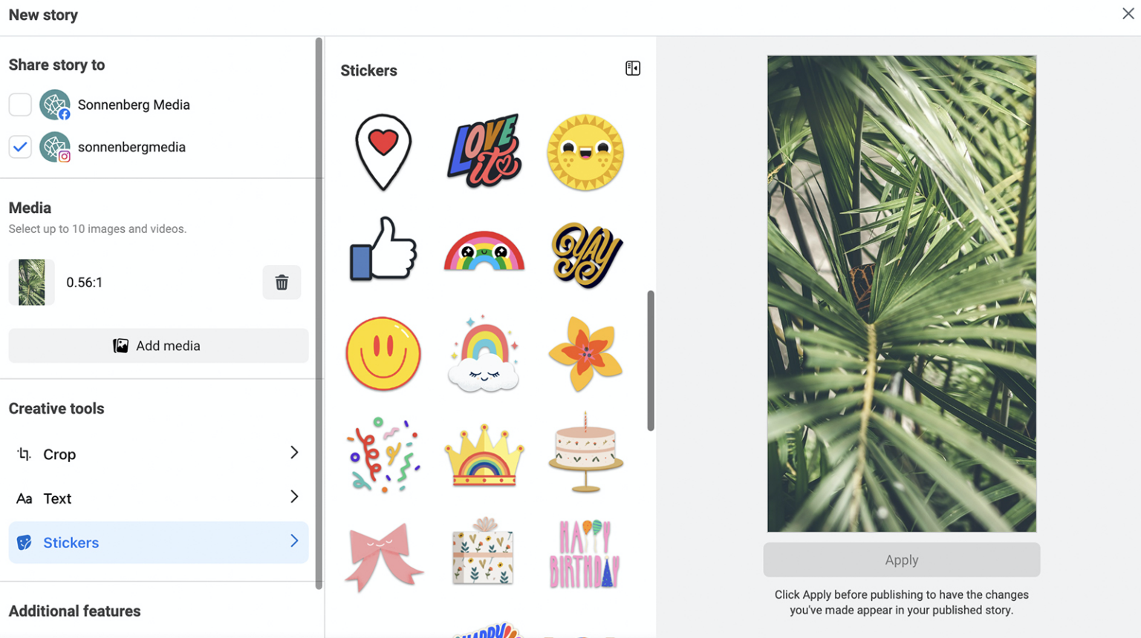Expand the Stickers chevron arrow

pos(294,542)
